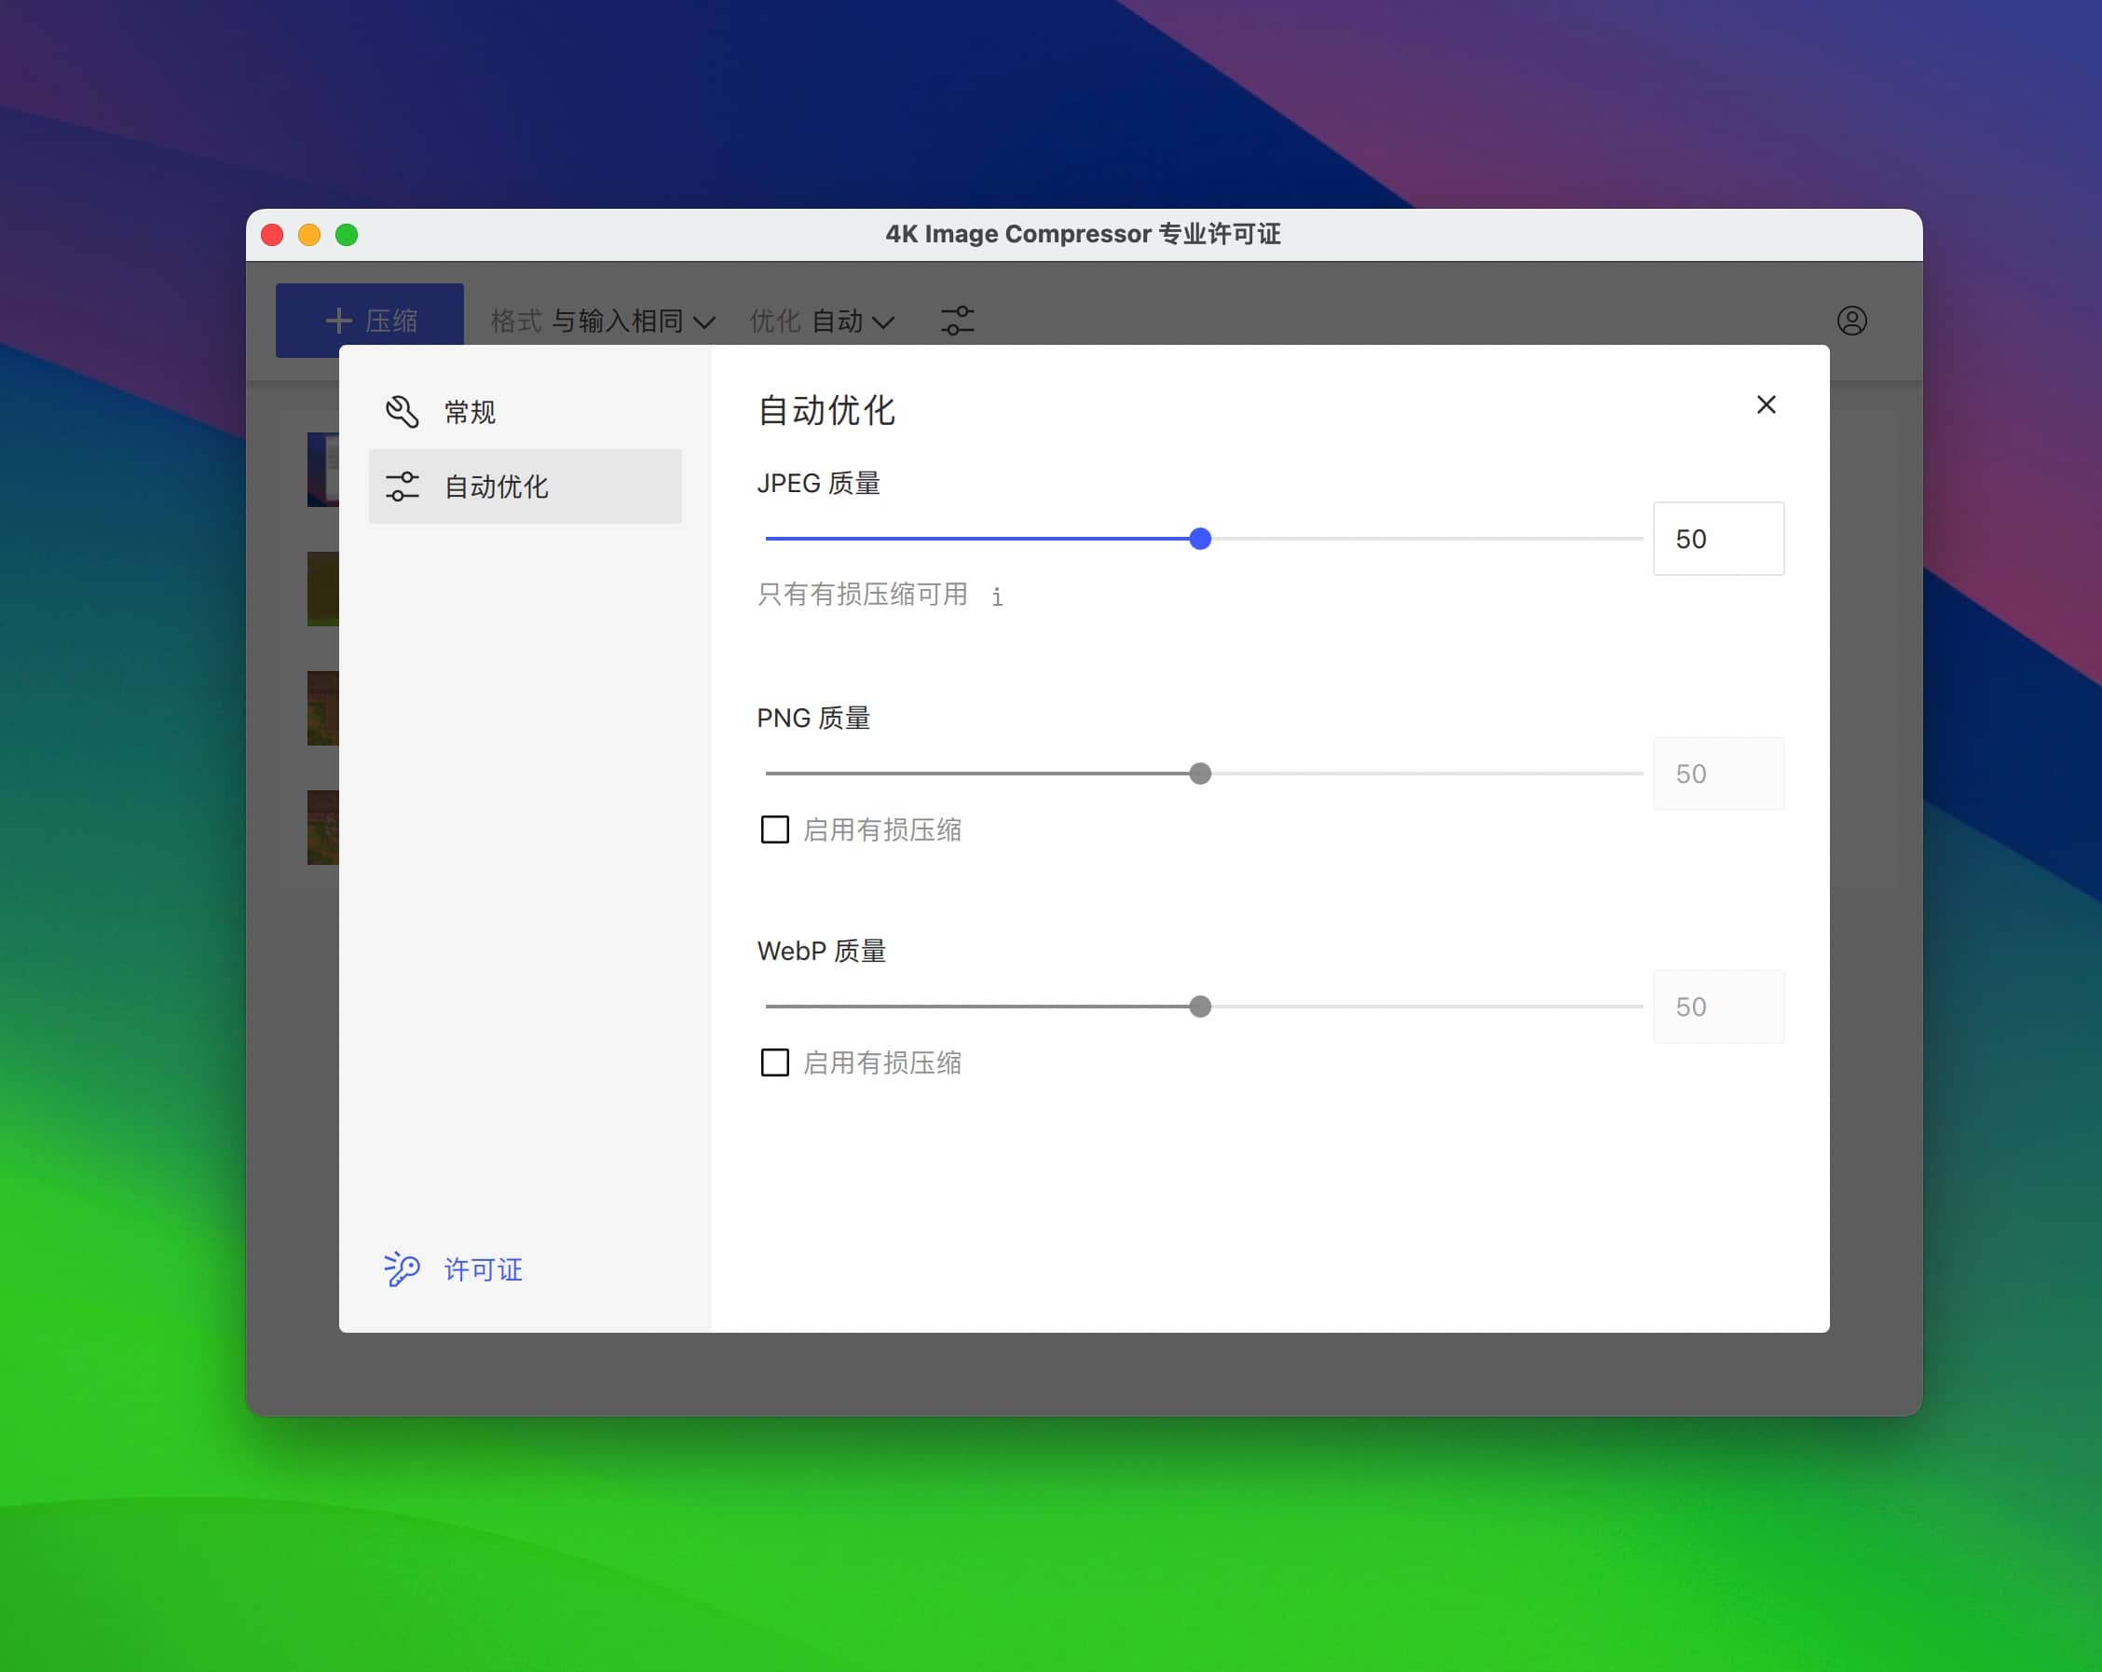
Task: Select the first image thumbnail in list
Action: 322,469
